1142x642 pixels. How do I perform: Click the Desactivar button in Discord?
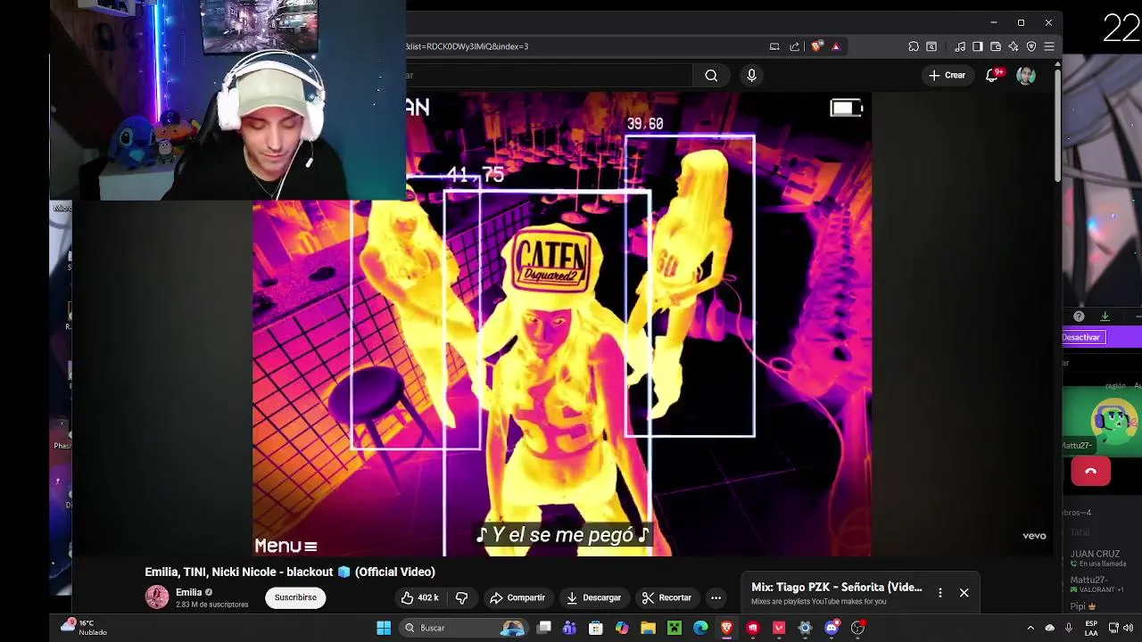[x=1084, y=337]
